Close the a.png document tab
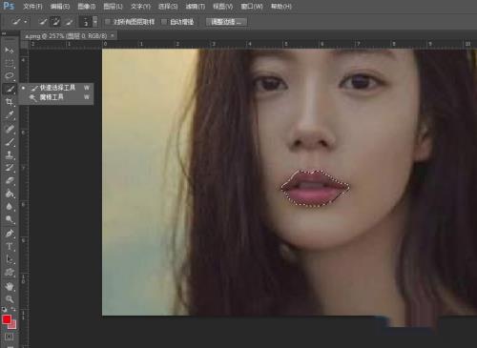This screenshot has height=348, width=477. 113,35
